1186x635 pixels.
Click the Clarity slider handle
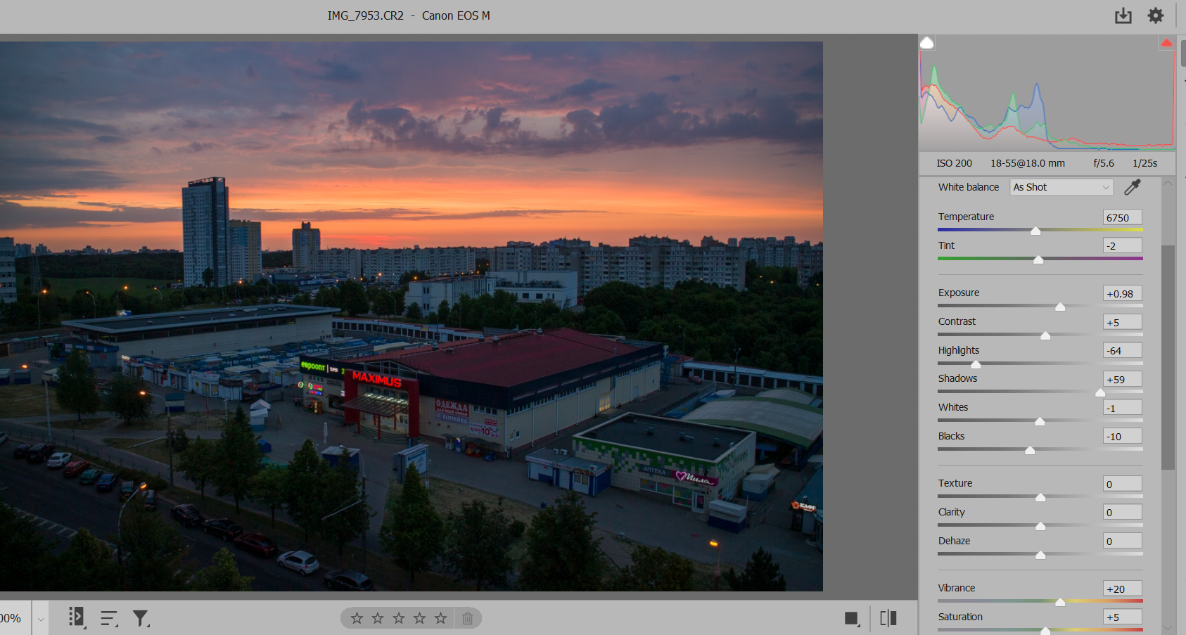point(1040,526)
